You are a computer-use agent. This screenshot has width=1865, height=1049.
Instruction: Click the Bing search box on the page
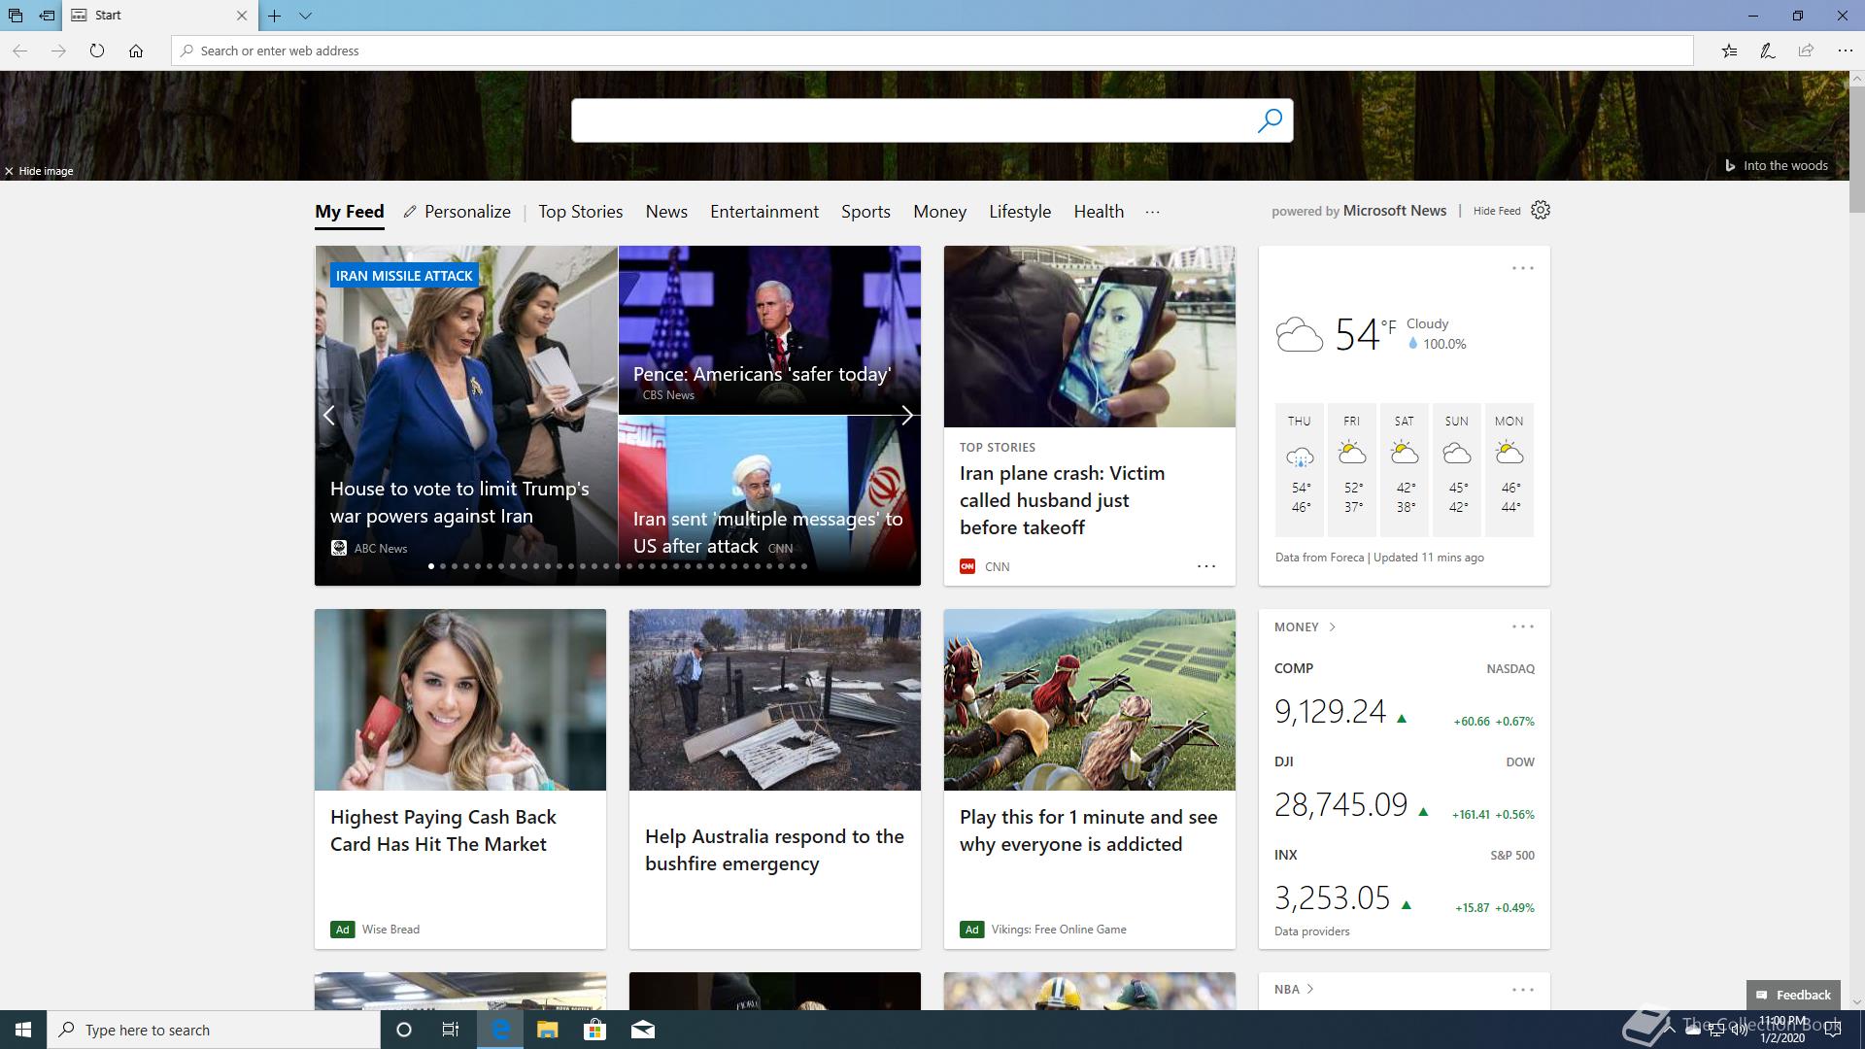(913, 120)
